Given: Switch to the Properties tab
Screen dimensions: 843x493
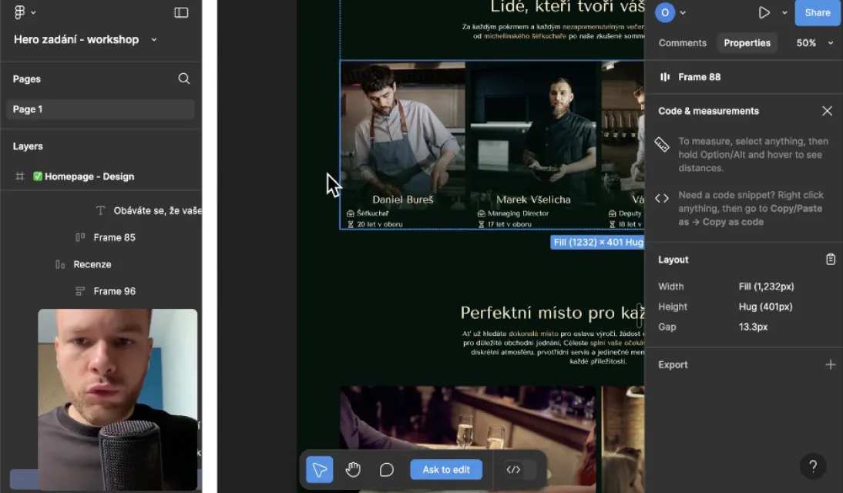Looking at the screenshot, I should pos(747,43).
